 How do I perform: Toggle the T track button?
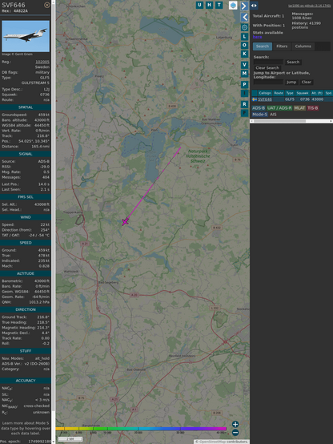tap(219, 5)
